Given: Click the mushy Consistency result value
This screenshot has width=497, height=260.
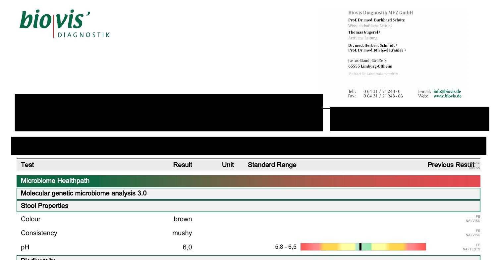Looking at the screenshot, I should [182, 233].
